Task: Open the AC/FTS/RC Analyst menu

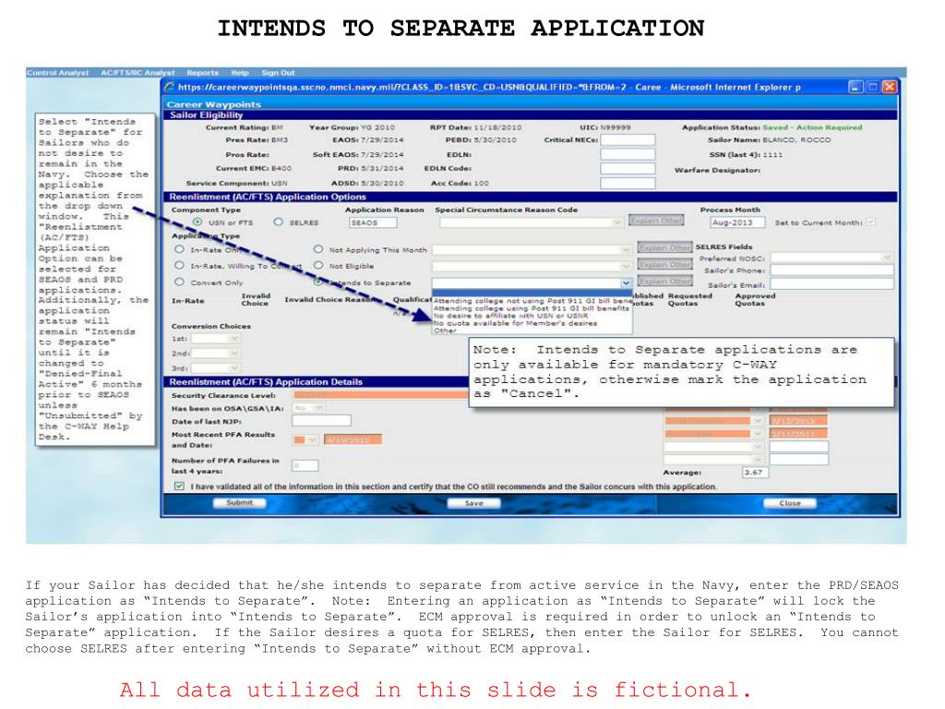Action: coord(138,72)
